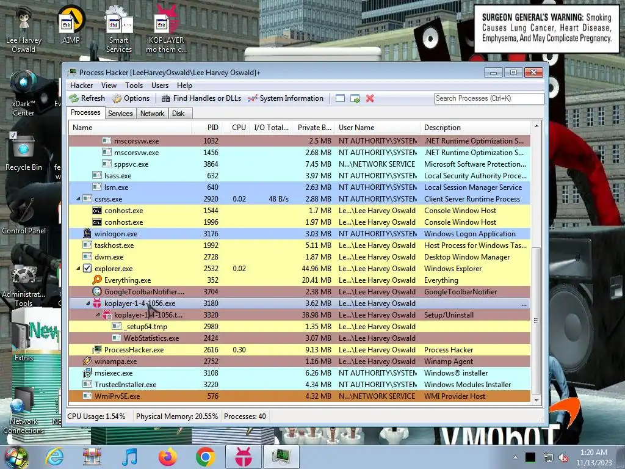
Task: Open System Information window
Action: [x=286, y=98]
